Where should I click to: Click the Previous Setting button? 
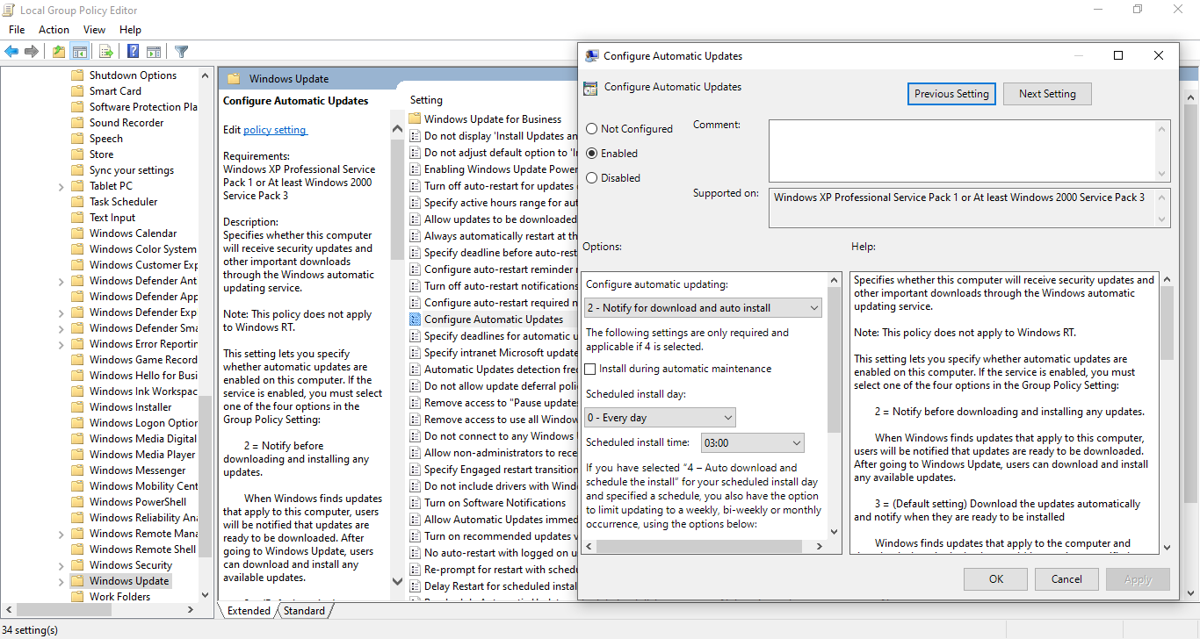[x=951, y=94]
